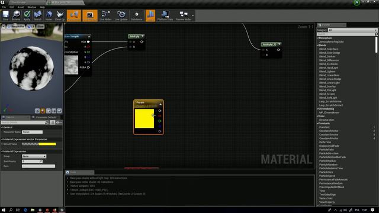Apply material changes with Apply icon
The width and height of the screenshot is (379, 213).
[27, 16]
